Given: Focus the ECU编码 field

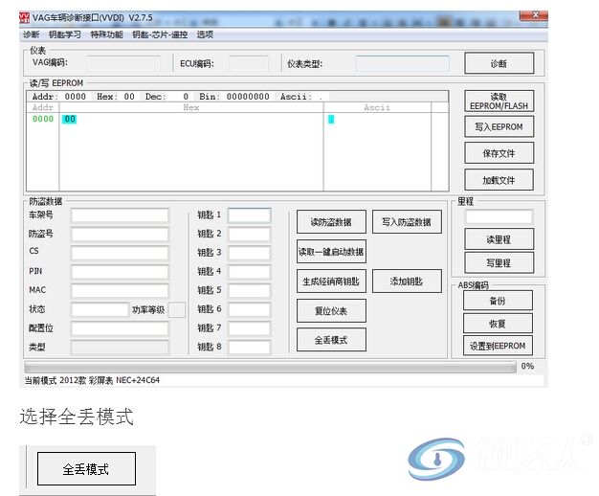Looking at the screenshot, I should coord(249,63).
